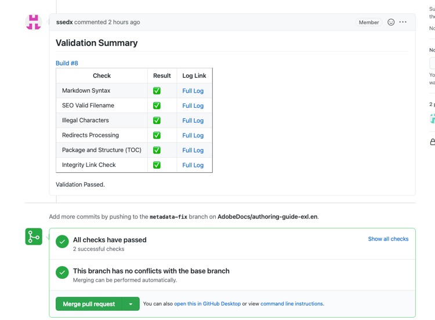Open Full Log for Markdown Syntax
Screen dimensions: 435x320
(x=193, y=91)
